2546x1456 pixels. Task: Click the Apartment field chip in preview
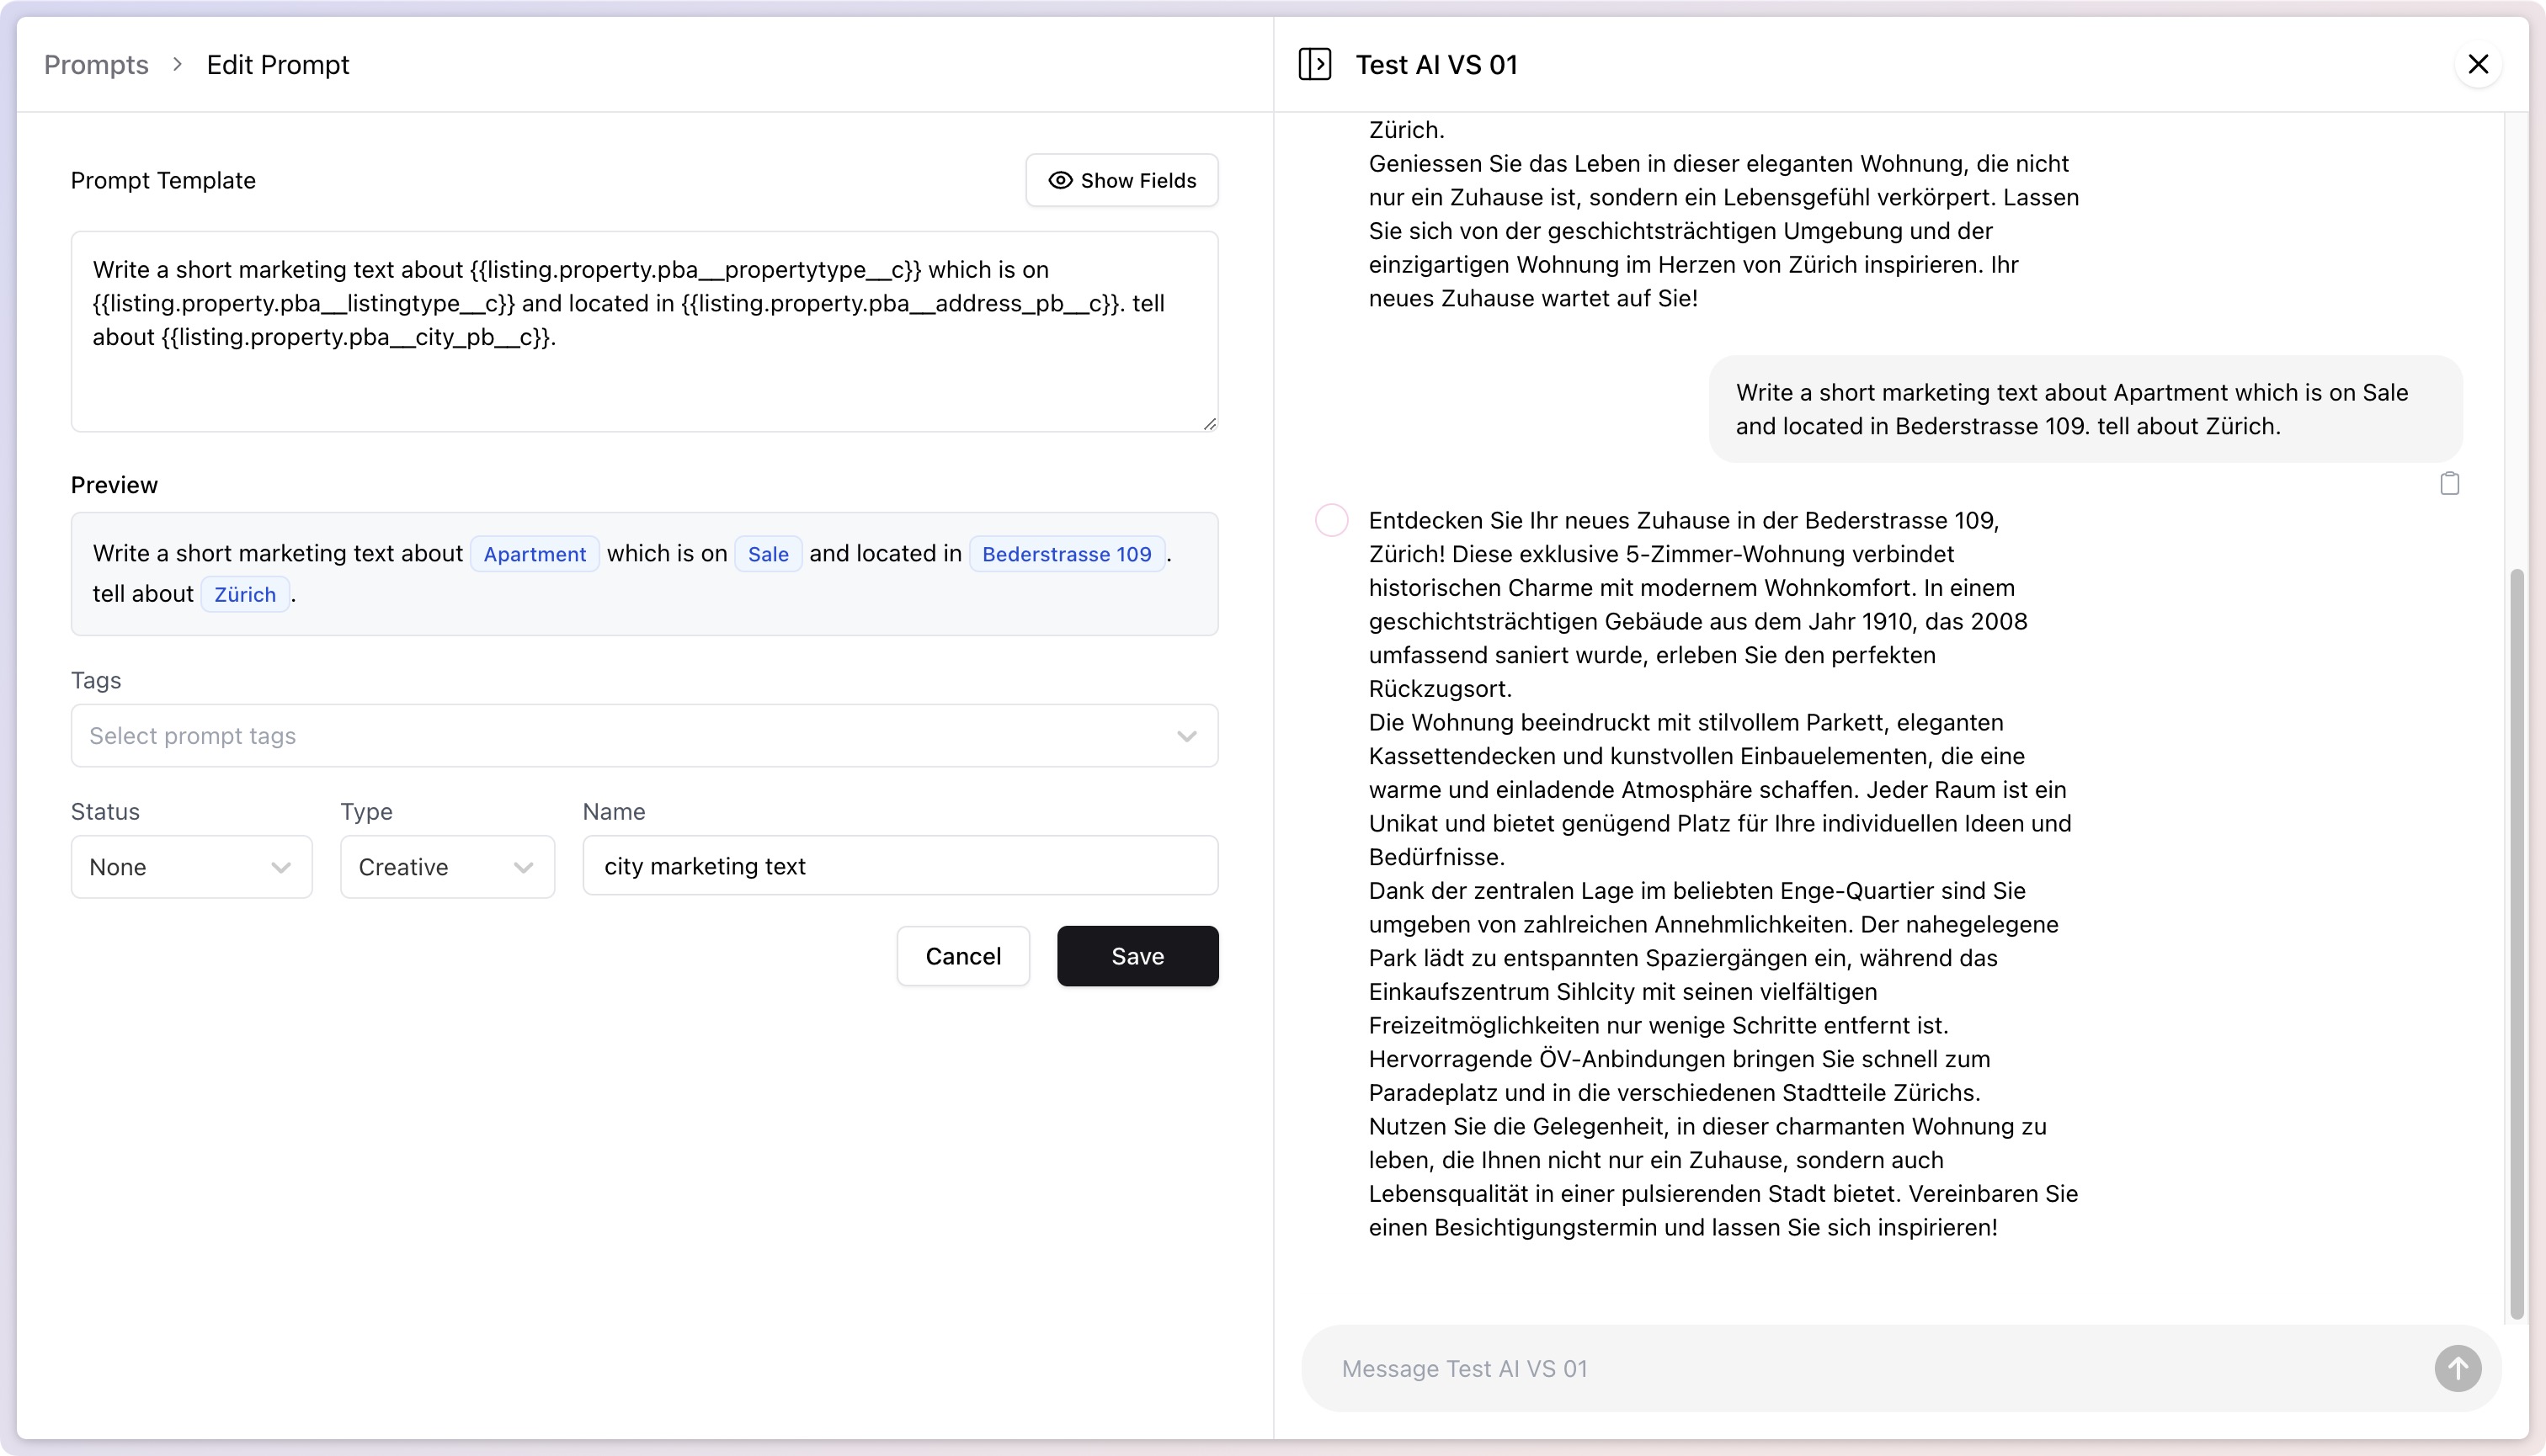pos(535,554)
